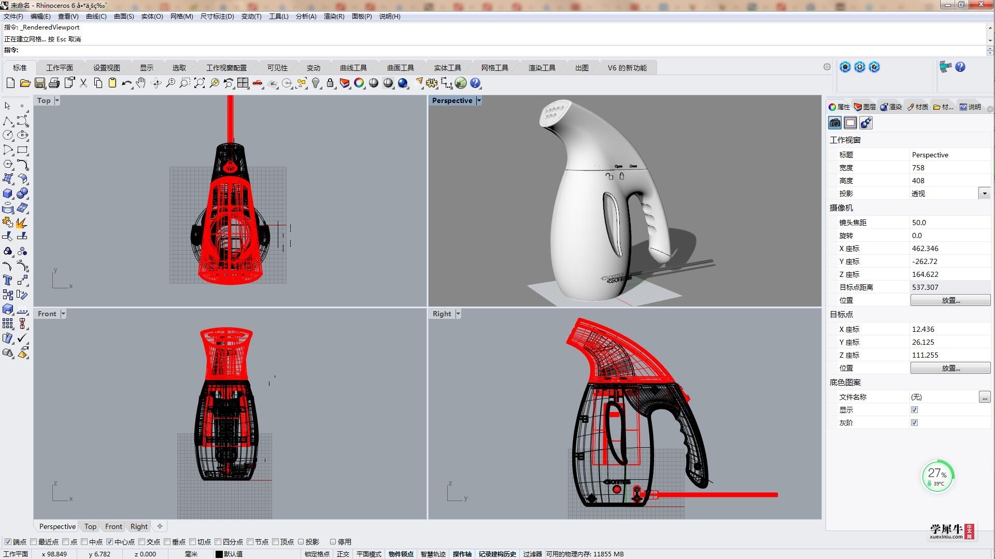Click the blue render sphere icon

403,83
